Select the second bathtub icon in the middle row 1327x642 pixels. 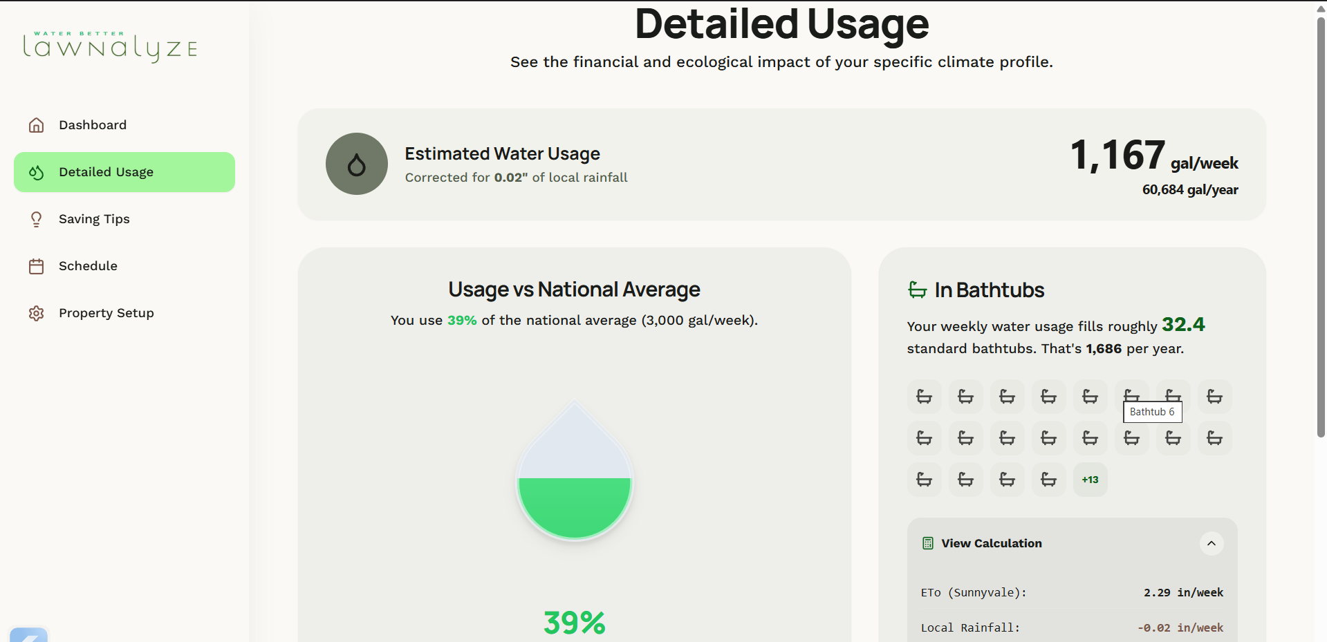coord(966,438)
